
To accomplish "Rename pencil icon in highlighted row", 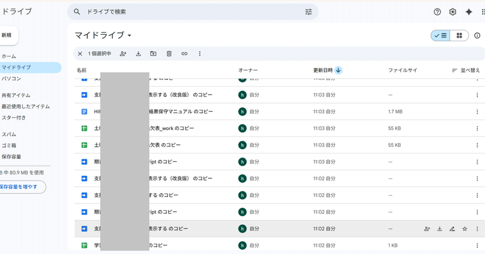I will click(x=452, y=229).
